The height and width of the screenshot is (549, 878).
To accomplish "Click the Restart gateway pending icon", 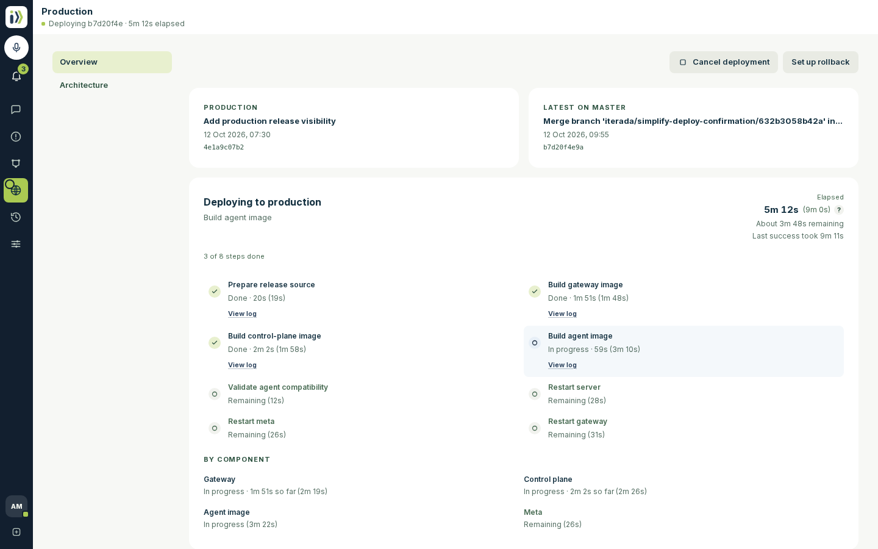I will point(535,428).
